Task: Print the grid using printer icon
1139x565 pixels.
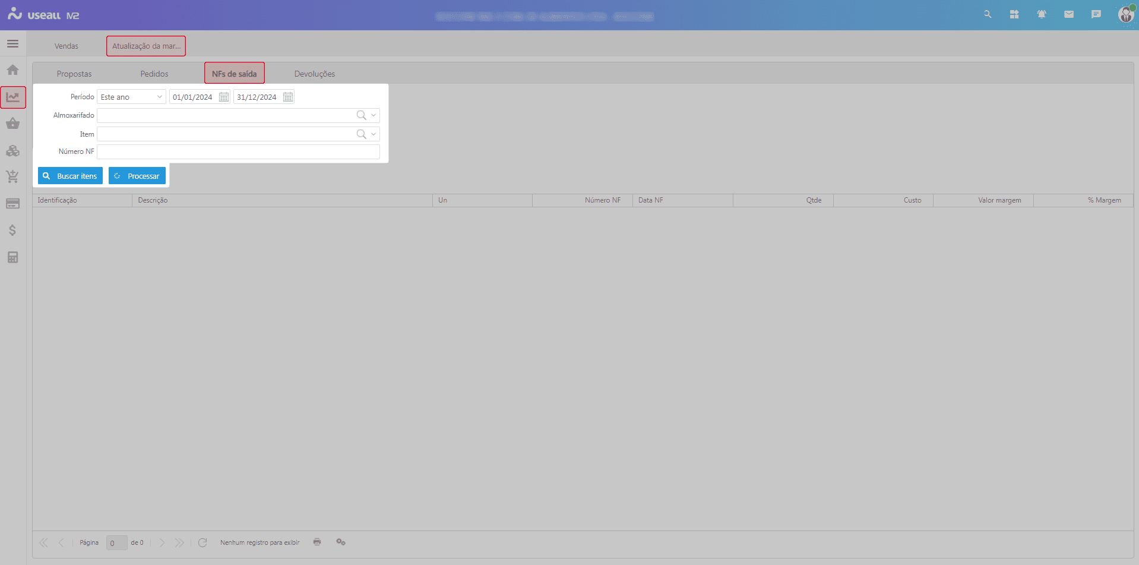Action: (317, 542)
